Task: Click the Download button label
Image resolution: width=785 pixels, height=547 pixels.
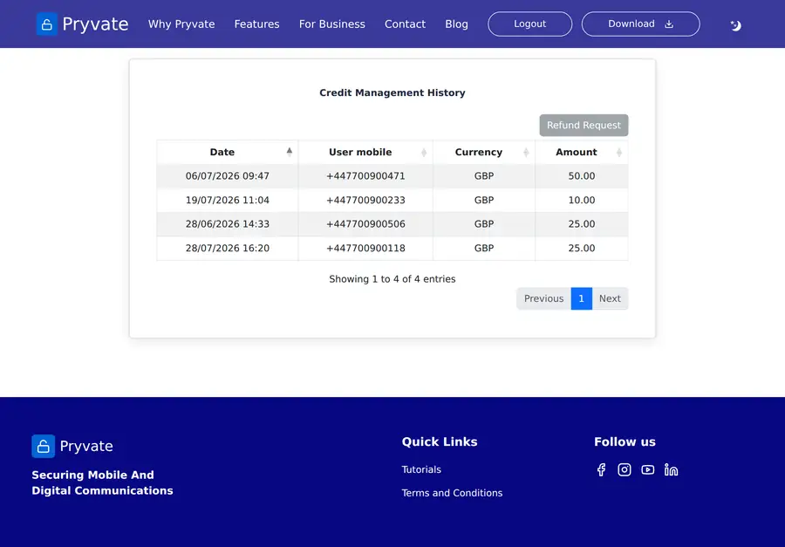Action: point(631,24)
